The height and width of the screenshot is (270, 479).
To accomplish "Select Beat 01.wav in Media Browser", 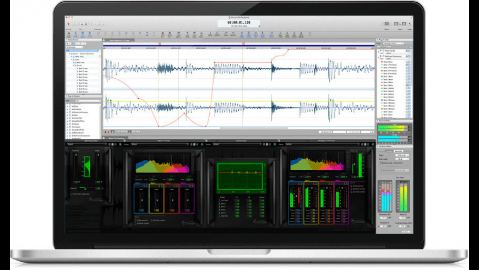I will 83,68.
